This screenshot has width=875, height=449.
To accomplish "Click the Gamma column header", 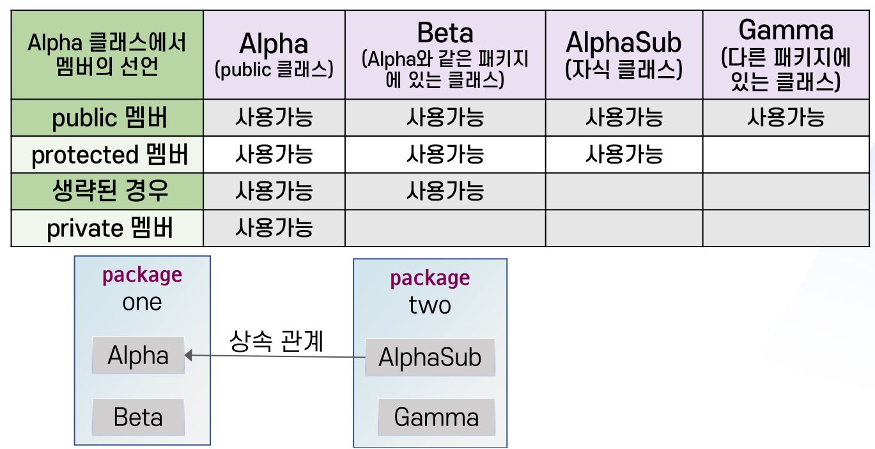I will coord(786,55).
